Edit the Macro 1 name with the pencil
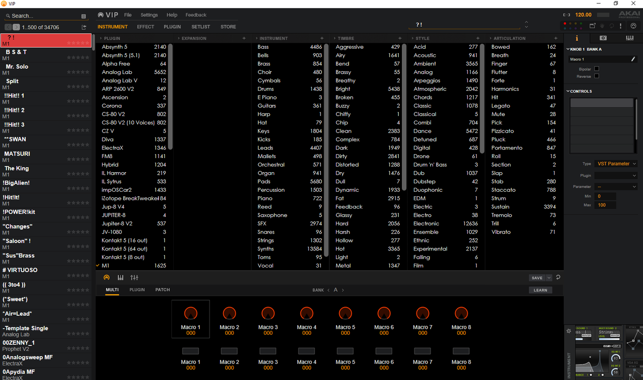 coord(633,59)
